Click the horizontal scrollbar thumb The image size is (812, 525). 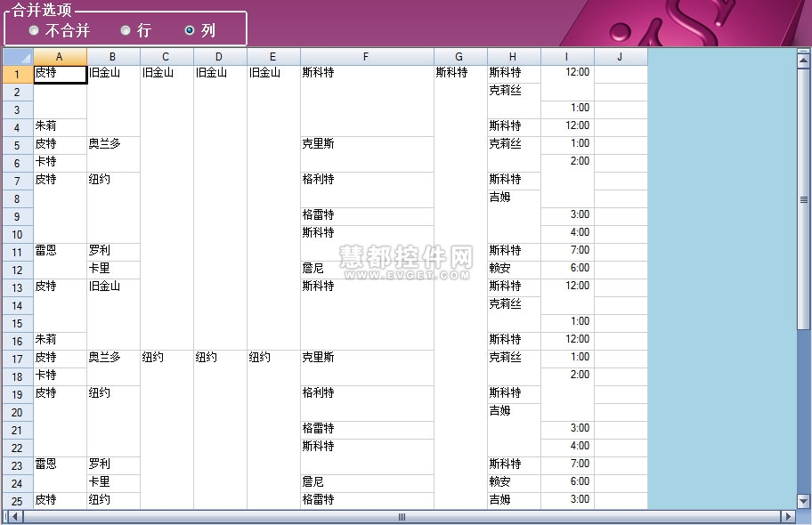402,516
